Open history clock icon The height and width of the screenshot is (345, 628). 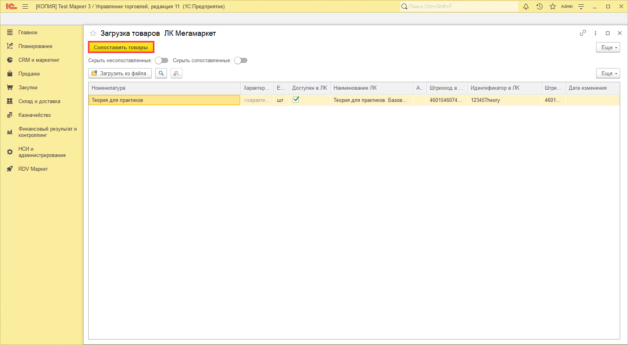539,6
